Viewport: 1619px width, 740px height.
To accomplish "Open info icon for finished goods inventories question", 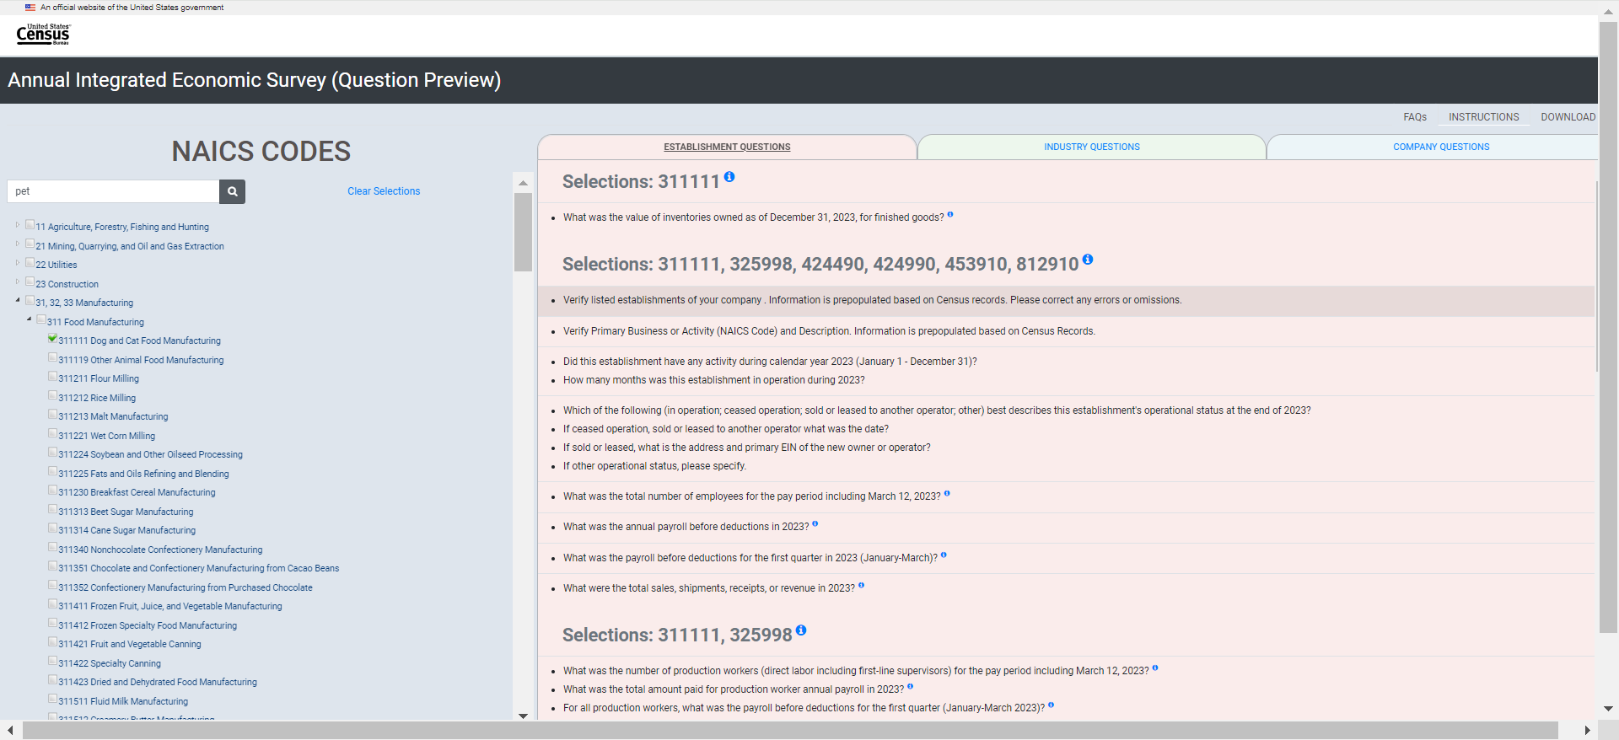I will coord(950,215).
